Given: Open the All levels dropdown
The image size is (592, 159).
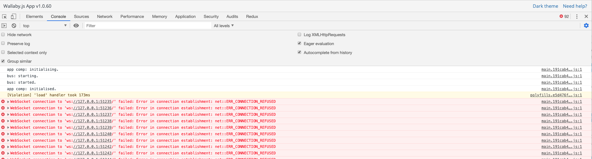Looking at the screenshot, I should click(224, 26).
